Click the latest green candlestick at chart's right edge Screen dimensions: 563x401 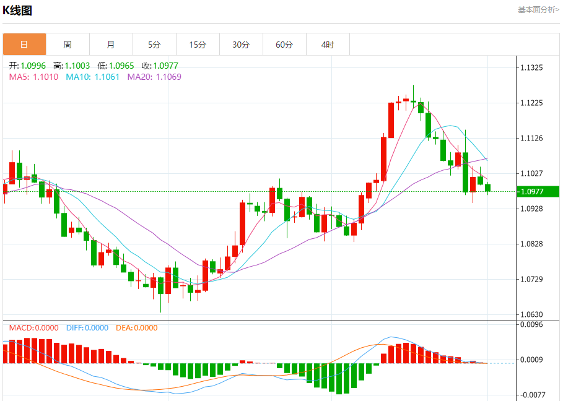[x=487, y=188]
